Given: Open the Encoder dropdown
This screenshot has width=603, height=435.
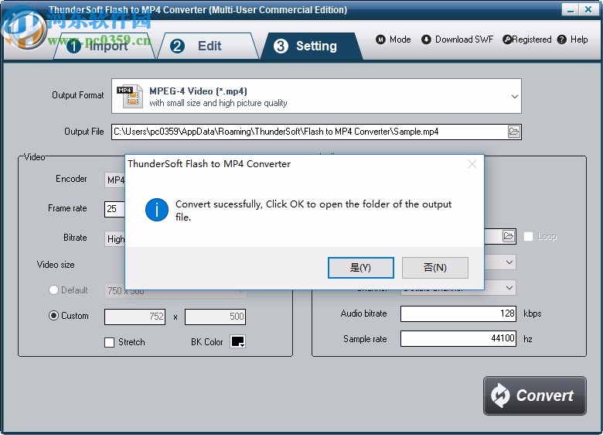Looking at the screenshot, I should coord(114,180).
